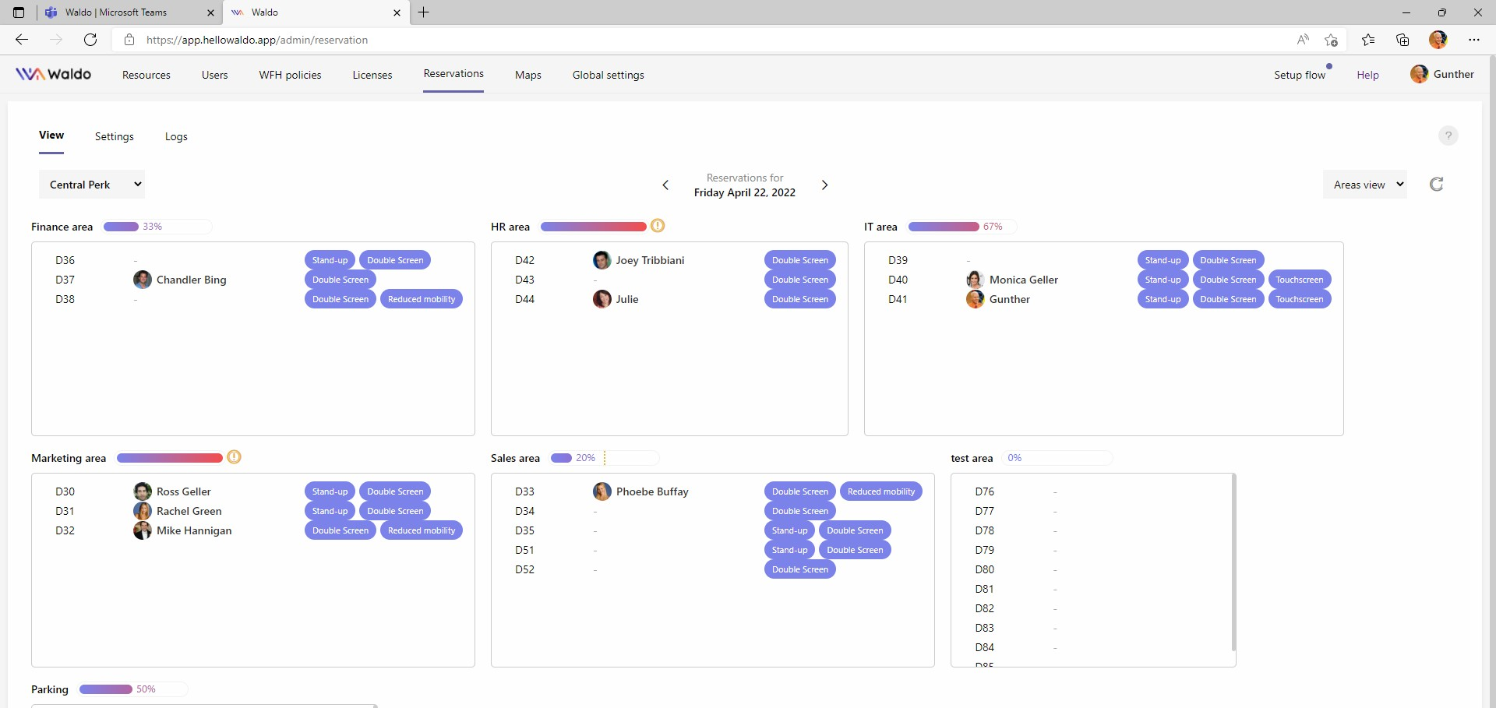This screenshot has width=1496, height=708.
Task: Close the Waldo browser tab
Action: [x=397, y=12]
